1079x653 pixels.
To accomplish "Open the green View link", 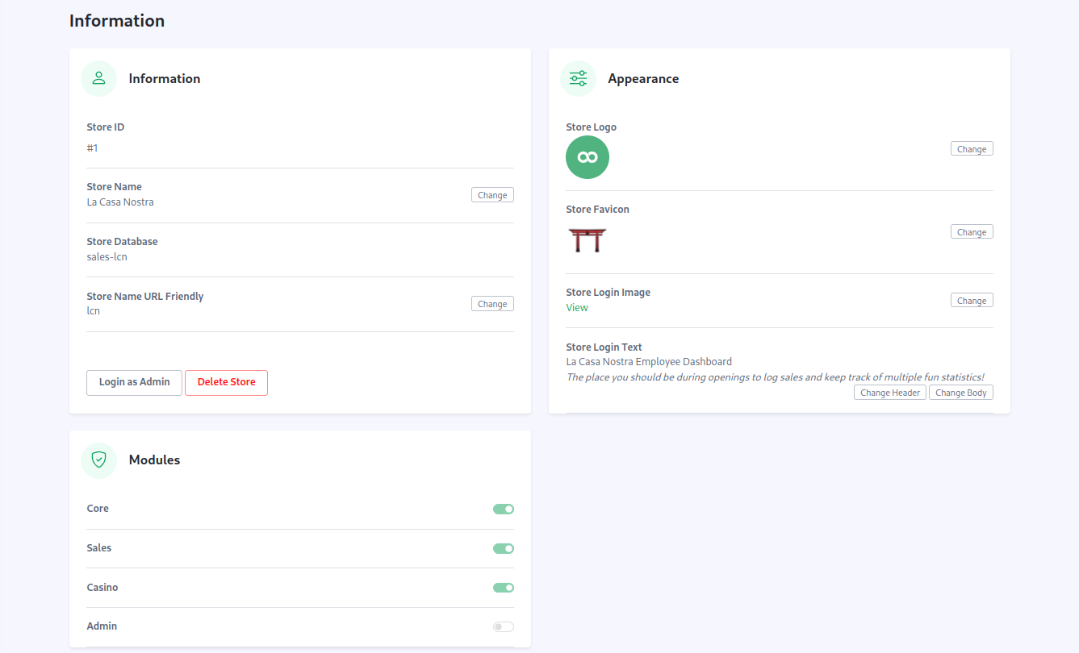I will pos(577,308).
